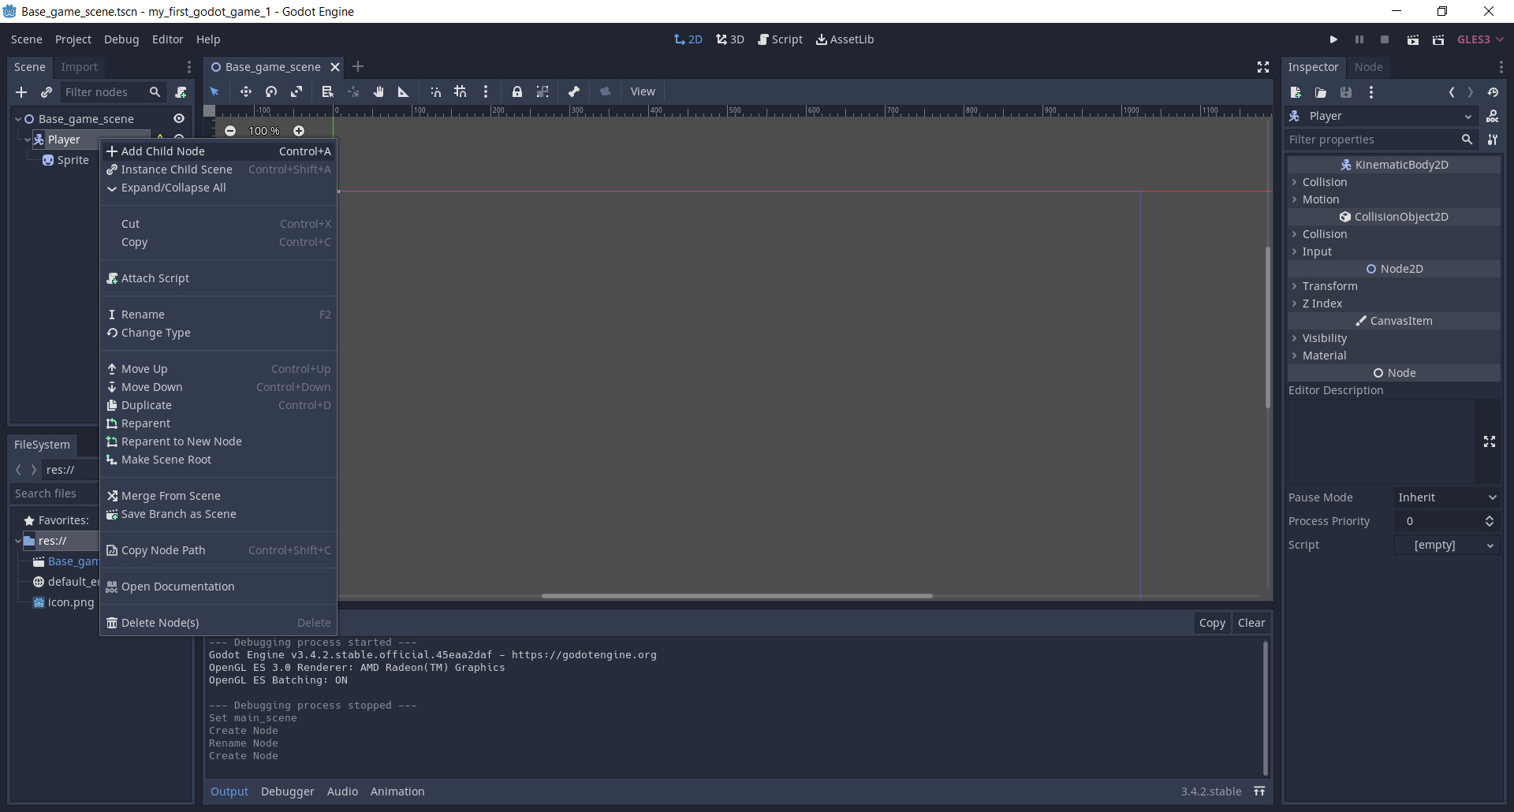
Task: Instance a scene file with link icon
Action: pyautogui.click(x=47, y=92)
